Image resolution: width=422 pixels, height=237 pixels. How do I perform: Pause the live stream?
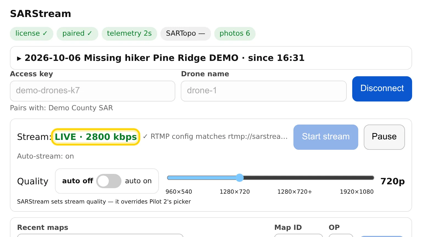pos(384,137)
